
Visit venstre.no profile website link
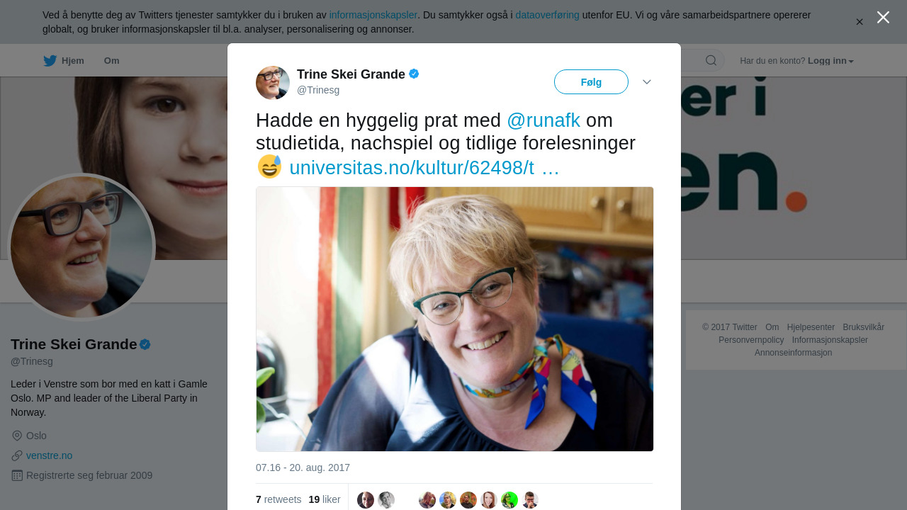49,455
